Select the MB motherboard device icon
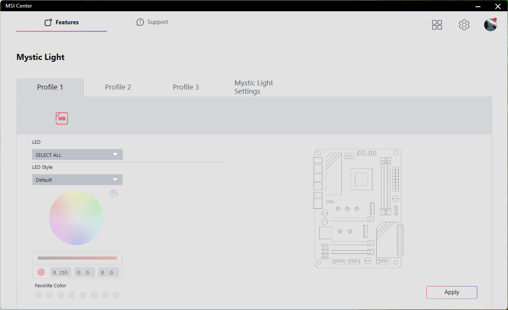The height and width of the screenshot is (310, 508). pyautogui.click(x=62, y=118)
